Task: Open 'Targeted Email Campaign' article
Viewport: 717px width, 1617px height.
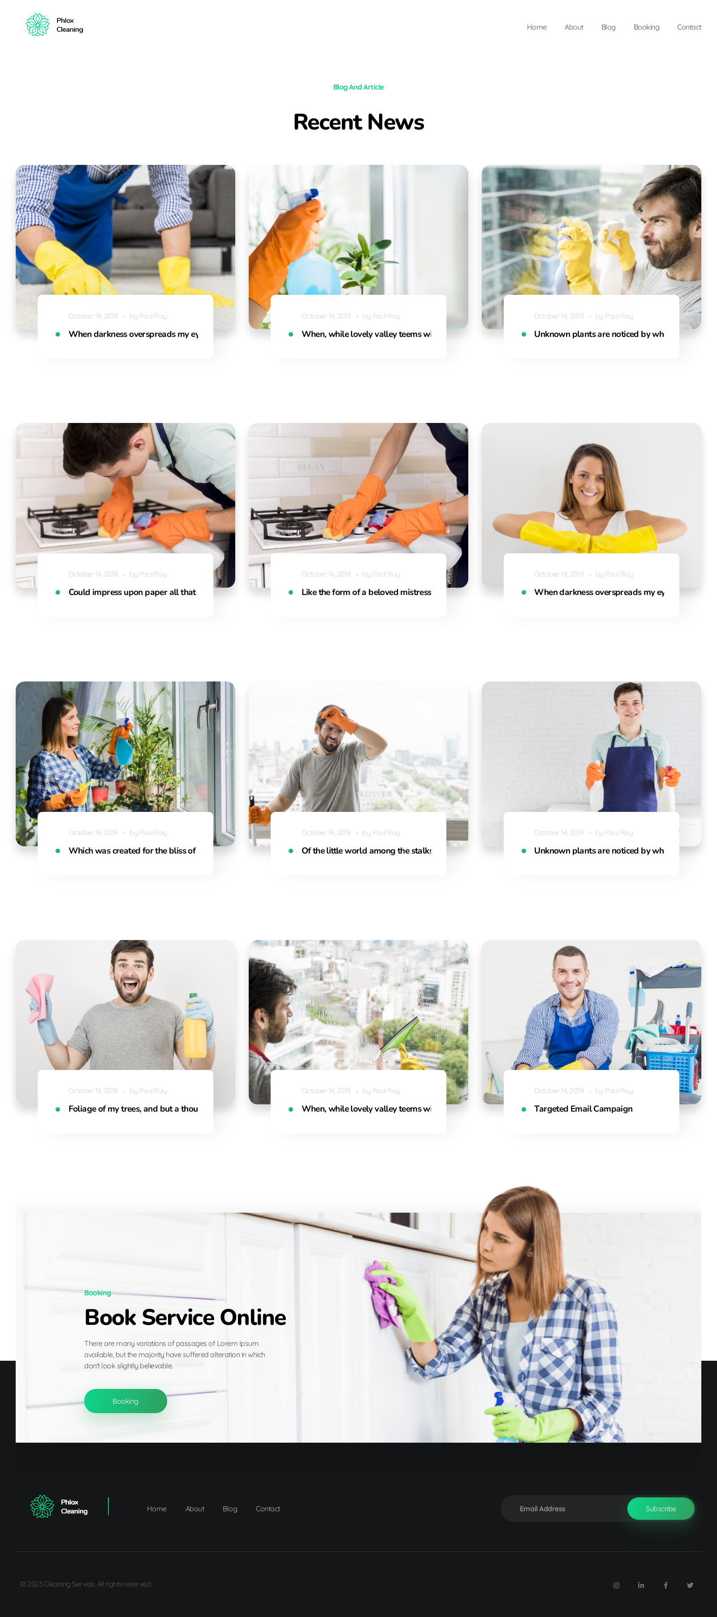Action: point(583,1108)
